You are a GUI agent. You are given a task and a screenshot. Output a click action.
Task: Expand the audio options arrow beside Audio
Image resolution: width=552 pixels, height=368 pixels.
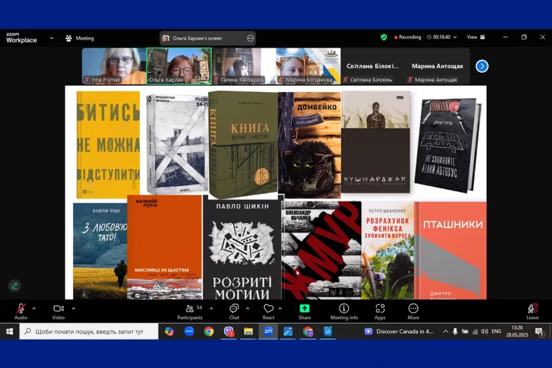click(34, 309)
